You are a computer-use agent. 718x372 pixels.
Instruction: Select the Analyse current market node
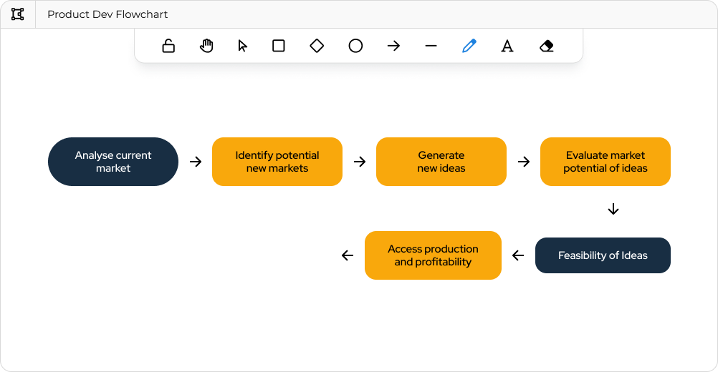(x=113, y=162)
